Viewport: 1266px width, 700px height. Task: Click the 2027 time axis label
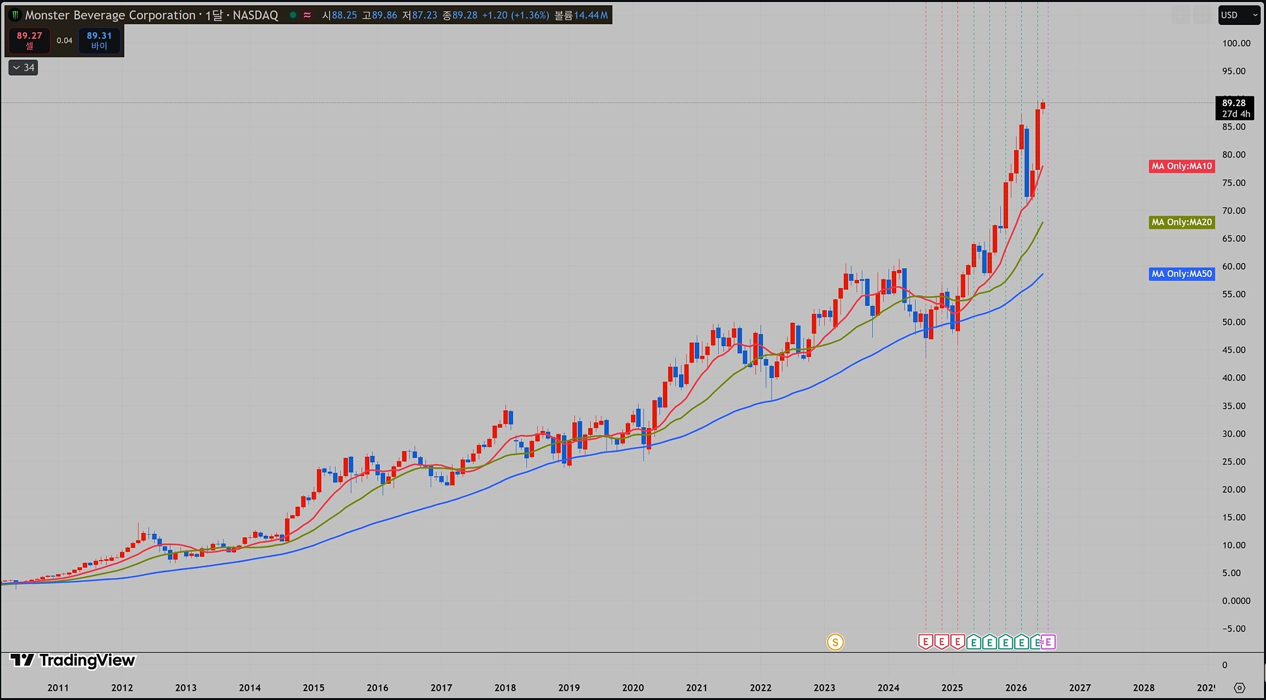point(1080,688)
